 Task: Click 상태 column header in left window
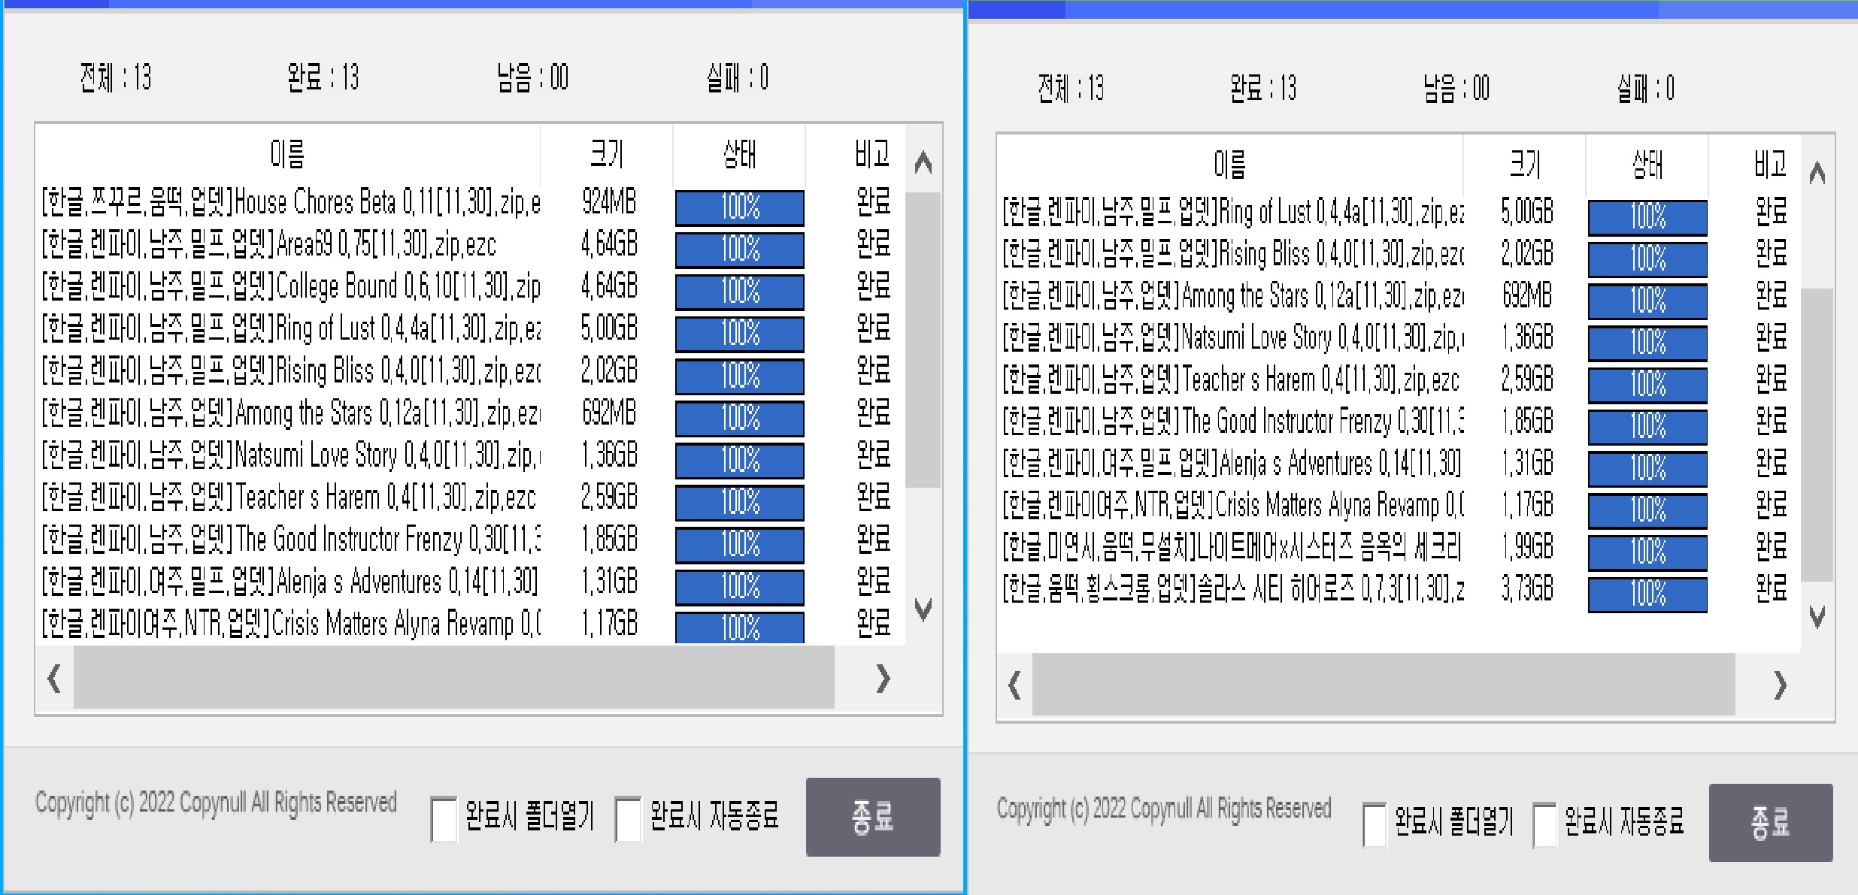coord(739,154)
